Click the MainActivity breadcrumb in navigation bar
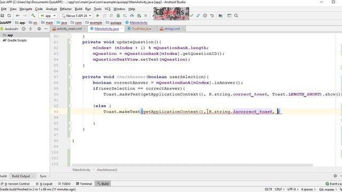 (x=137, y=22)
